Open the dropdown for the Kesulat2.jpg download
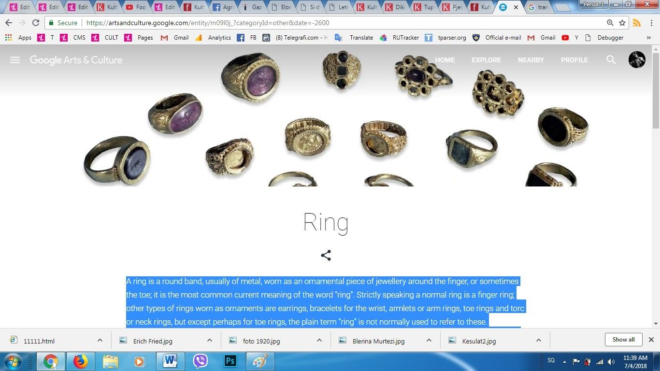This screenshot has height=371, width=660. 539,341
